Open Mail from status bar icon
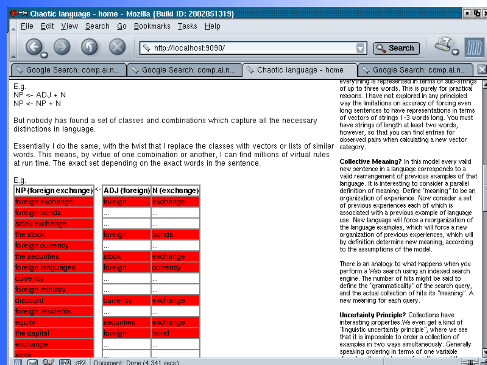Viewport: 487px width, 365px height. pyautogui.click(x=33, y=362)
